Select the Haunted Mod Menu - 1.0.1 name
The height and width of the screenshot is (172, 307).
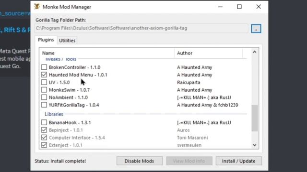(x=78, y=75)
